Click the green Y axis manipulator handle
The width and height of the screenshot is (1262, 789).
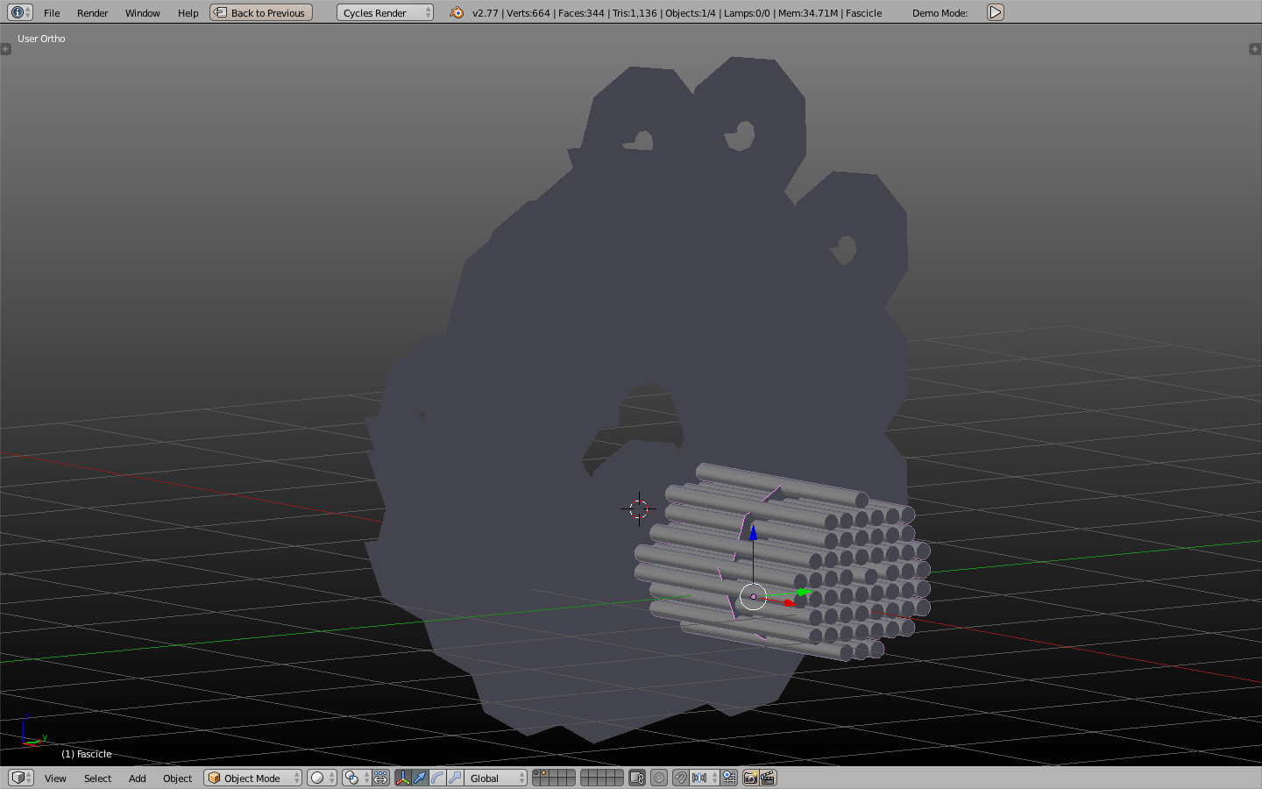click(803, 593)
